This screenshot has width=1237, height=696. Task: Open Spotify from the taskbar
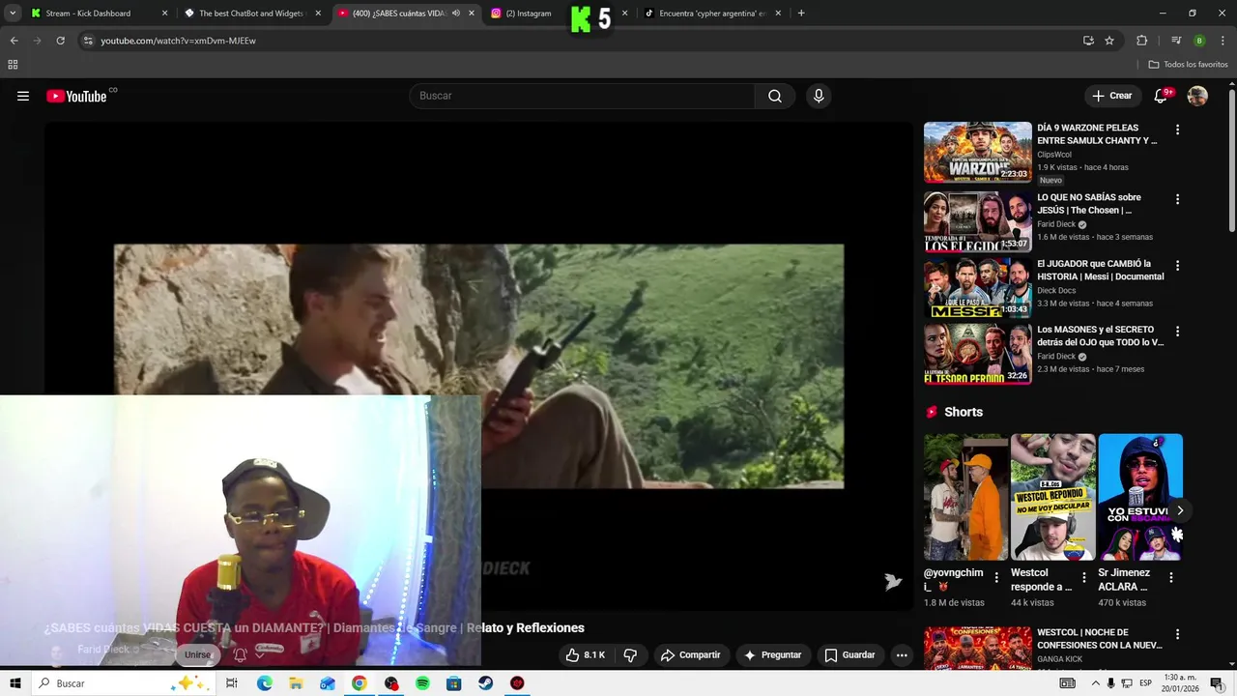[422, 683]
